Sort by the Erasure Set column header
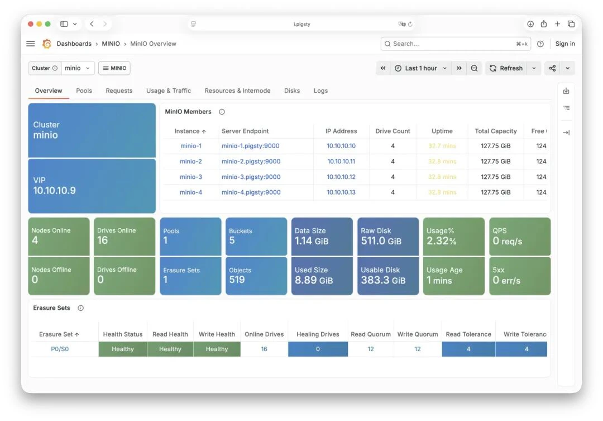 [59, 334]
